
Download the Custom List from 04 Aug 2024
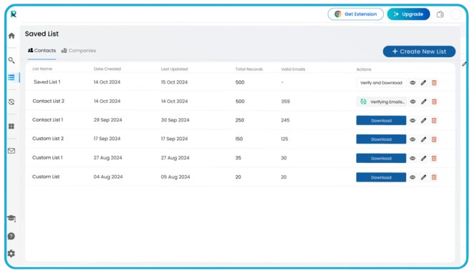click(x=381, y=177)
